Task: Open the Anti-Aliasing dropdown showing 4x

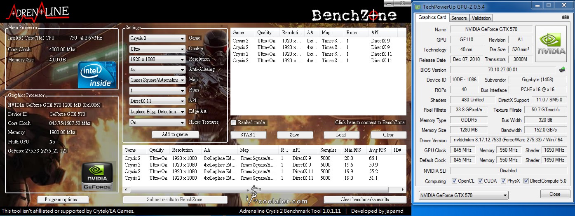Action: (x=157, y=70)
